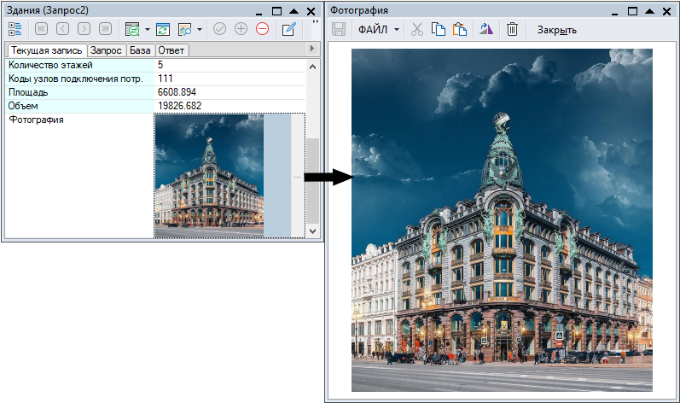The width and height of the screenshot is (680, 403).
Task: Click the copy icon in Фотография toolbar
Action: pos(439,30)
